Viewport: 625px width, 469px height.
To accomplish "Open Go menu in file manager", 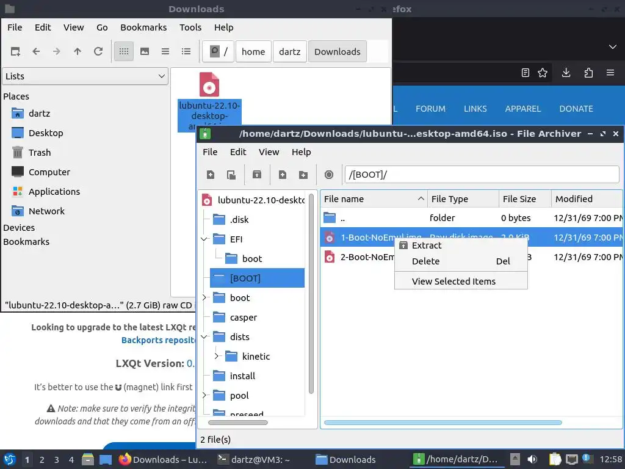I will point(102,27).
